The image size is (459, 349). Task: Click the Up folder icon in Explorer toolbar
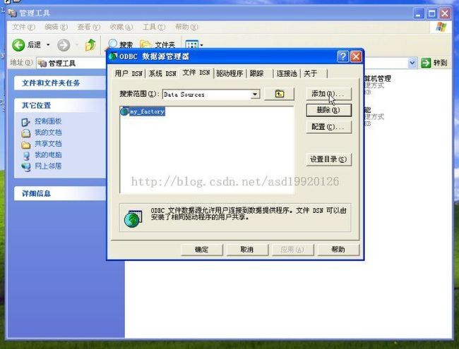pyautogui.click(x=90, y=45)
